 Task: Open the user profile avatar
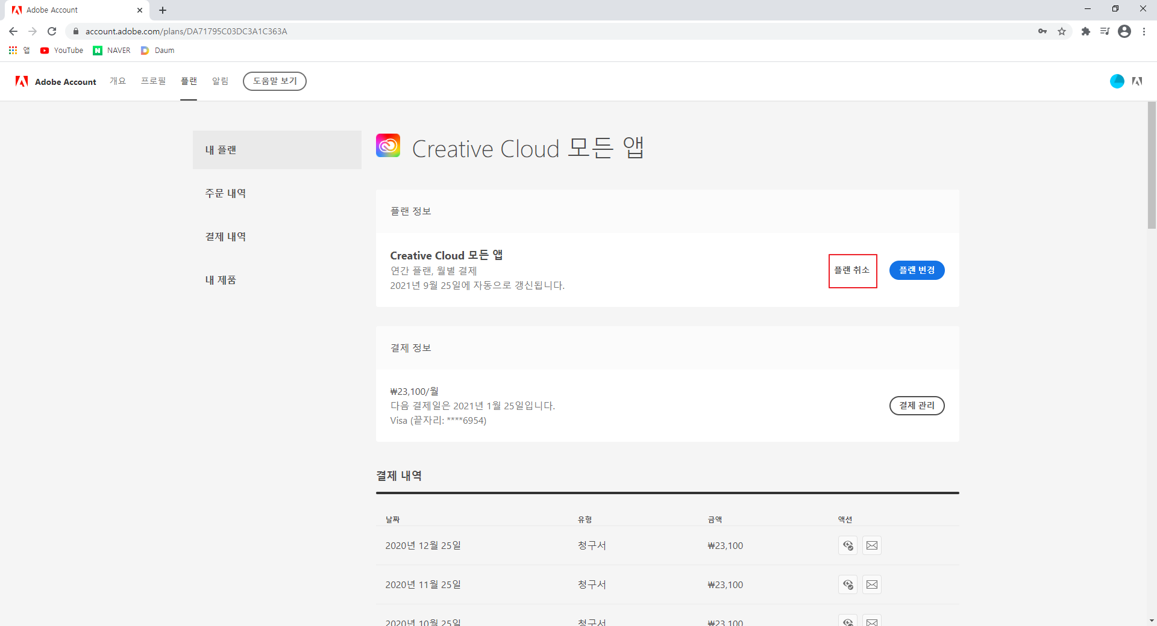pos(1117,81)
